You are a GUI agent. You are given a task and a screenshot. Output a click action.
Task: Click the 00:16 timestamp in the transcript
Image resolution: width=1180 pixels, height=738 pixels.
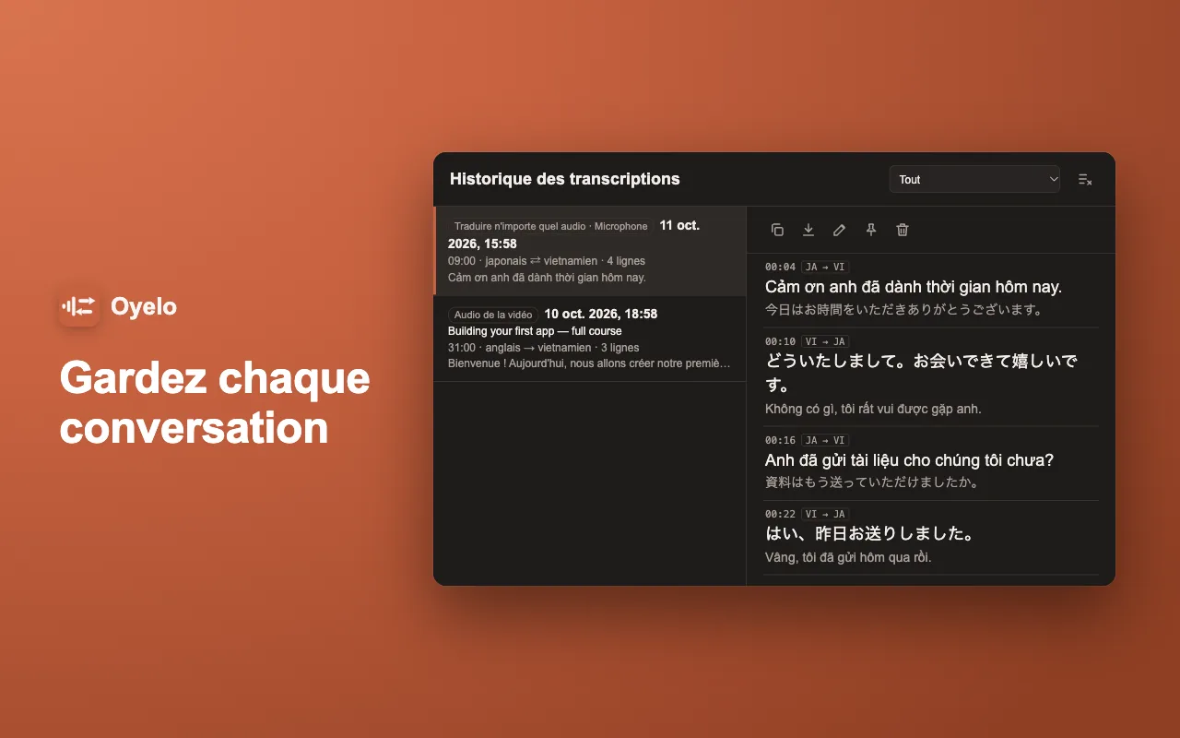pos(780,440)
